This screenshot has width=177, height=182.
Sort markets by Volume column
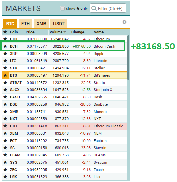pos(58,32)
